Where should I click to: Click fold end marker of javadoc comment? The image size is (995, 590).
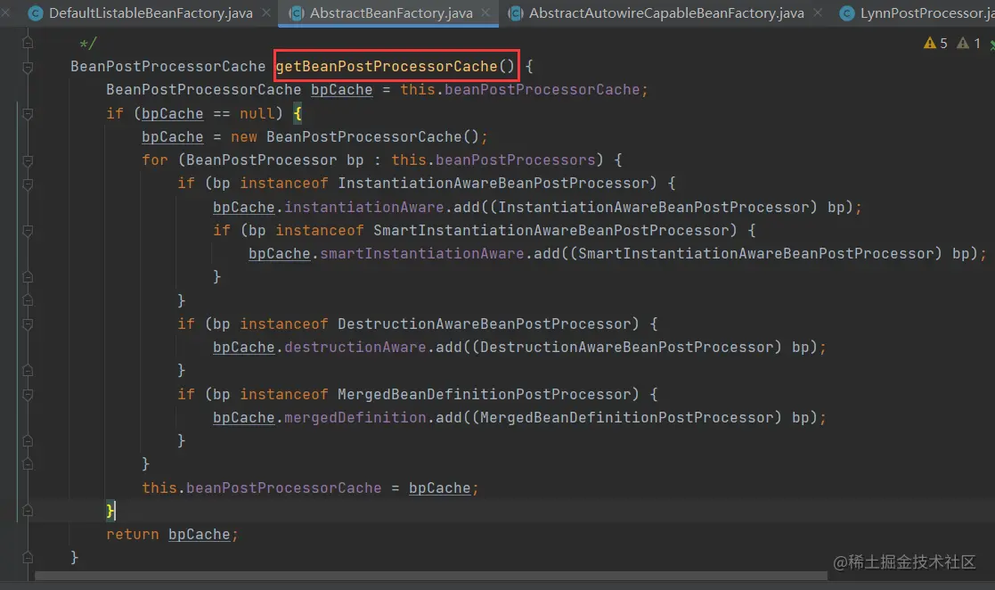click(28, 43)
